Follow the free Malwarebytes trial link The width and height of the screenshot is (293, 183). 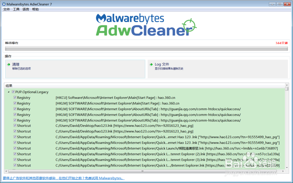64,178
